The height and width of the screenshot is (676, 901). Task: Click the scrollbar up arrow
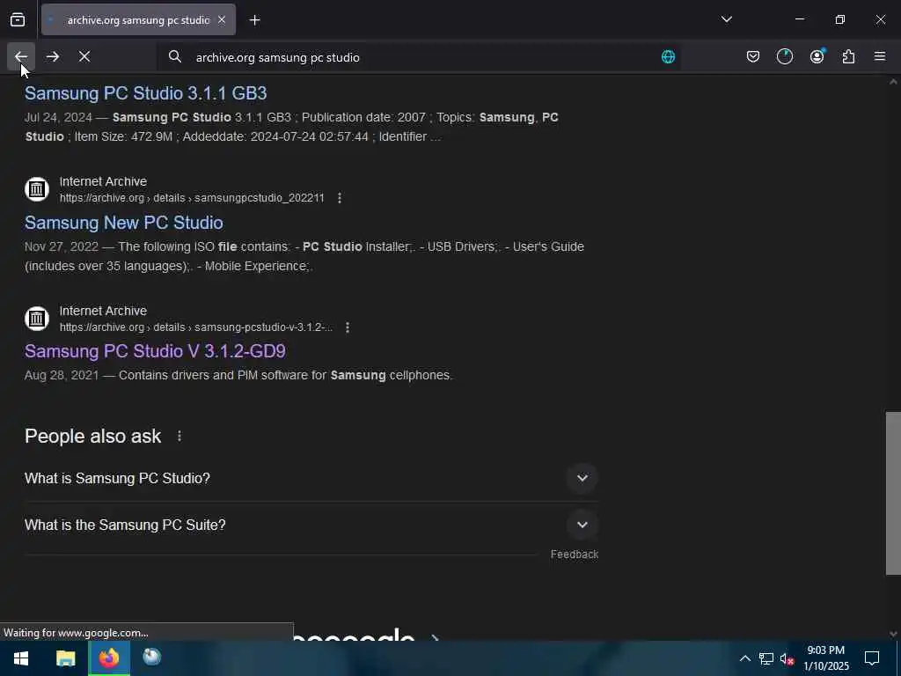tap(893, 82)
